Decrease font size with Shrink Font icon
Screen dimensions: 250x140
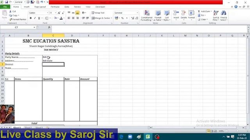coord(63,13)
